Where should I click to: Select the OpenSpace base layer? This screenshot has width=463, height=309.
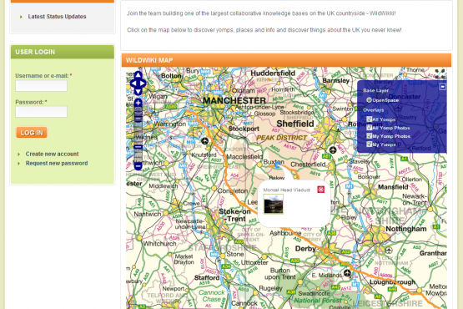(369, 100)
